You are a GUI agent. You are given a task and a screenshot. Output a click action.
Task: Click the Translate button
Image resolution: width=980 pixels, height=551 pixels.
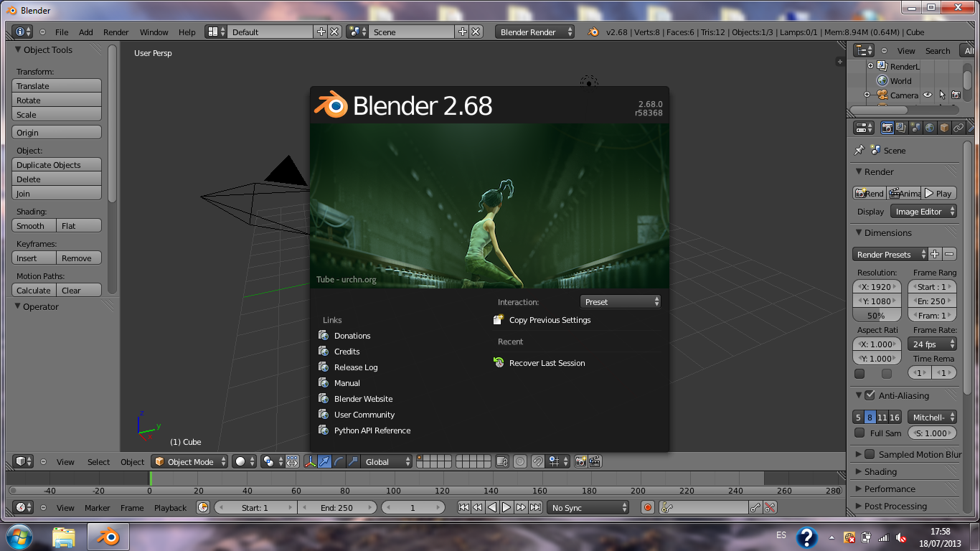point(57,86)
